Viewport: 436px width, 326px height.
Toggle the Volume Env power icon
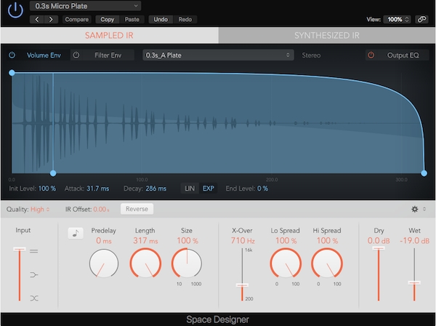pyautogui.click(x=12, y=55)
